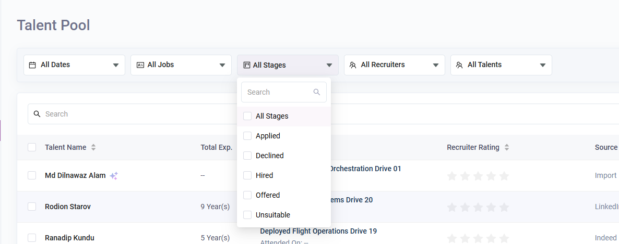The width and height of the screenshot is (619, 244).
Task: Check the Offered stage checkbox
Action: click(x=247, y=195)
